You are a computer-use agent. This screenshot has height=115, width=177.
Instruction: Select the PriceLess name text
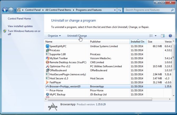click(x=55, y=50)
